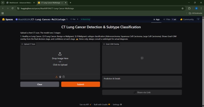204x107 pixels.
Task: Click Share via Link button
Action: click(142, 92)
